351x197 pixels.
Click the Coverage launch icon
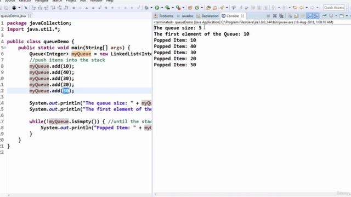coord(167,8)
